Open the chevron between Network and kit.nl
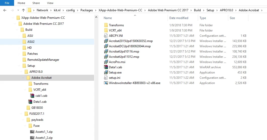The width and height of the screenshot is (267, 140). tap(51, 10)
